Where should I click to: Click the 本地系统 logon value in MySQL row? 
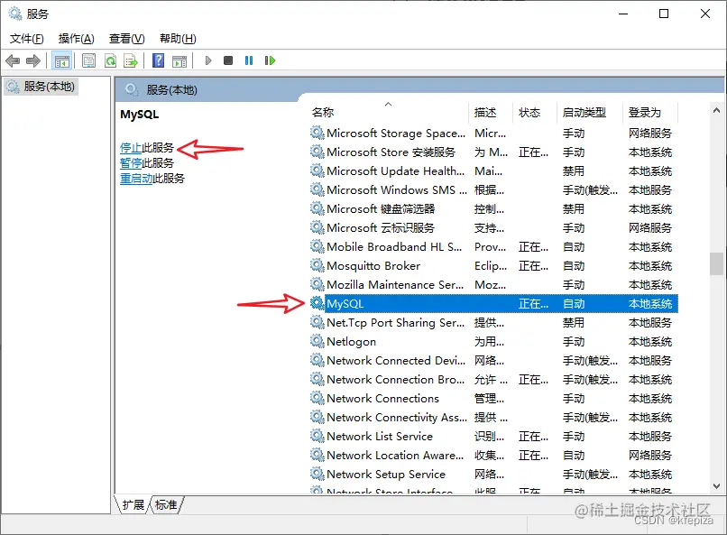[x=650, y=304]
